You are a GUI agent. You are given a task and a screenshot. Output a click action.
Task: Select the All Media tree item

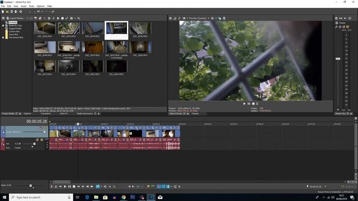tap(13, 22)
